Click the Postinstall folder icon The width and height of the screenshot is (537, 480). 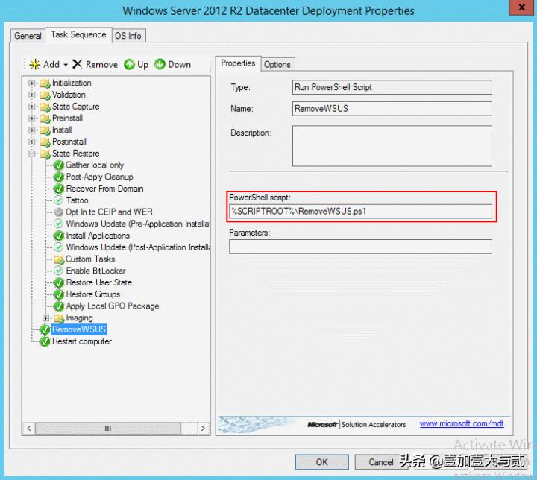pyautogui.click(x=45, y=142)
